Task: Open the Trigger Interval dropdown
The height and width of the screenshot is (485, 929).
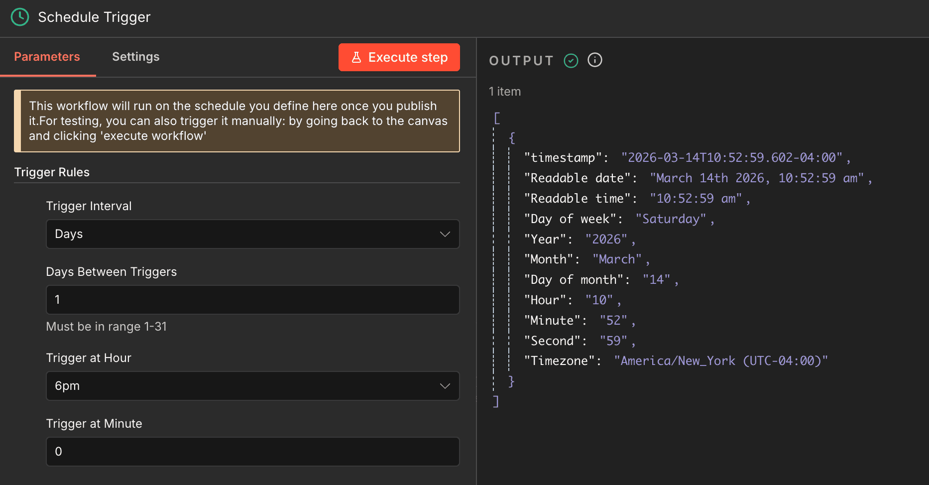Action: click(252, 234)
